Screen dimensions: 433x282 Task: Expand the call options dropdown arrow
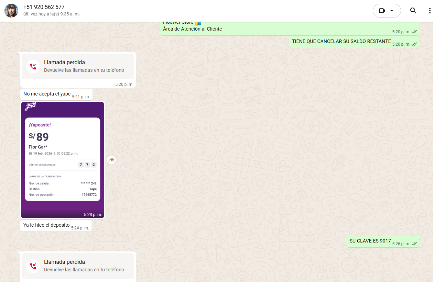point(392,11)
